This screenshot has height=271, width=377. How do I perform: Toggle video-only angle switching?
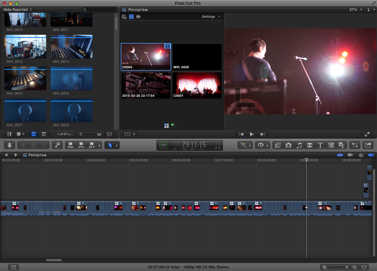(x=131, y=17)
